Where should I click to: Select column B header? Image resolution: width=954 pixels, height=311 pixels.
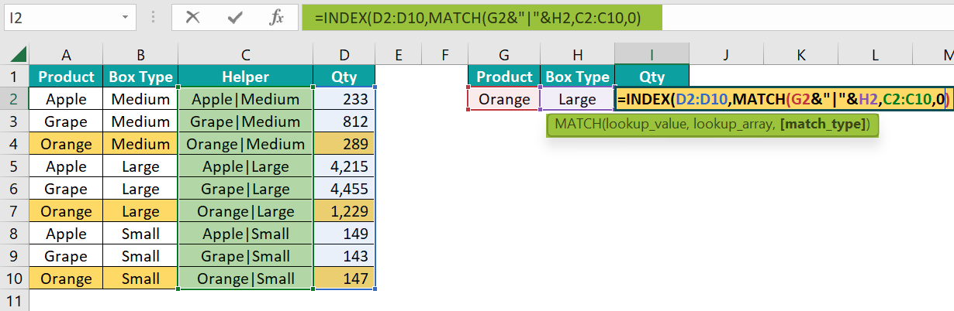[140, 54]
